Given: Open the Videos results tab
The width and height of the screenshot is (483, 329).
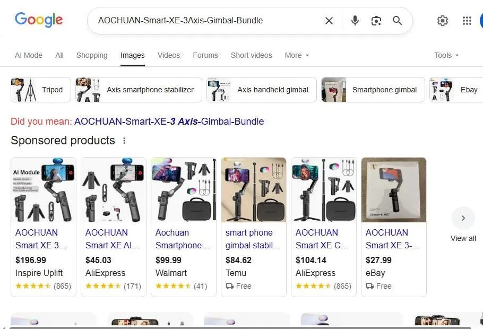Looking at the screenshot, I should [x=168, y=55].
